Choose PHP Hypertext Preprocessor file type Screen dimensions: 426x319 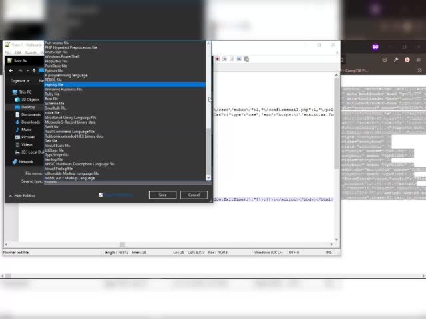coord(124,47)
